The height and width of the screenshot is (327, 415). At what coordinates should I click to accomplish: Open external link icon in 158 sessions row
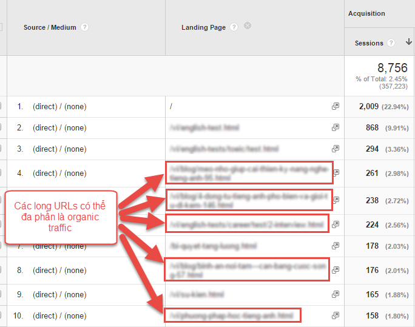tap(336, 315)
